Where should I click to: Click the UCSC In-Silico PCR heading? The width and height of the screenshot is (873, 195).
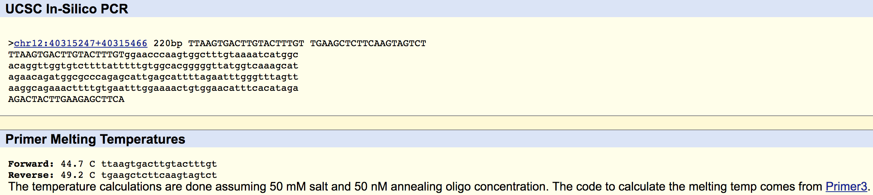tap(67, 9)
